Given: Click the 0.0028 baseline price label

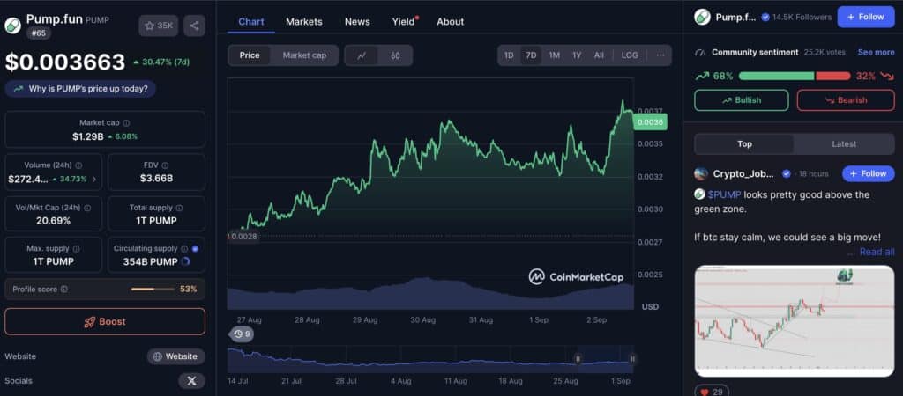Looking at the screenshot, I should click(243, 236).
